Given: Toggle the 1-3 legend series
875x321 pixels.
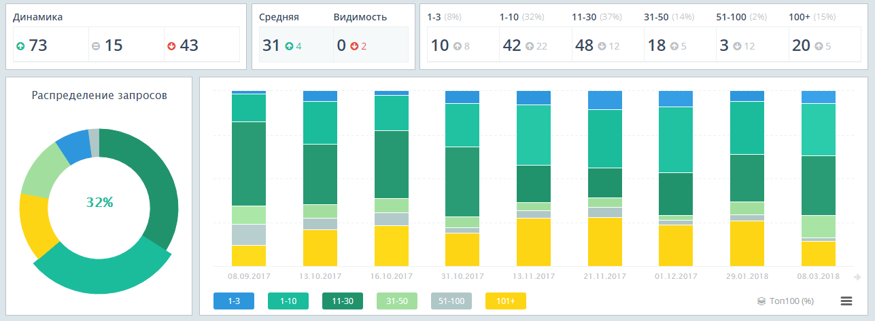Looking at the screenshot, I should [234, 301].
